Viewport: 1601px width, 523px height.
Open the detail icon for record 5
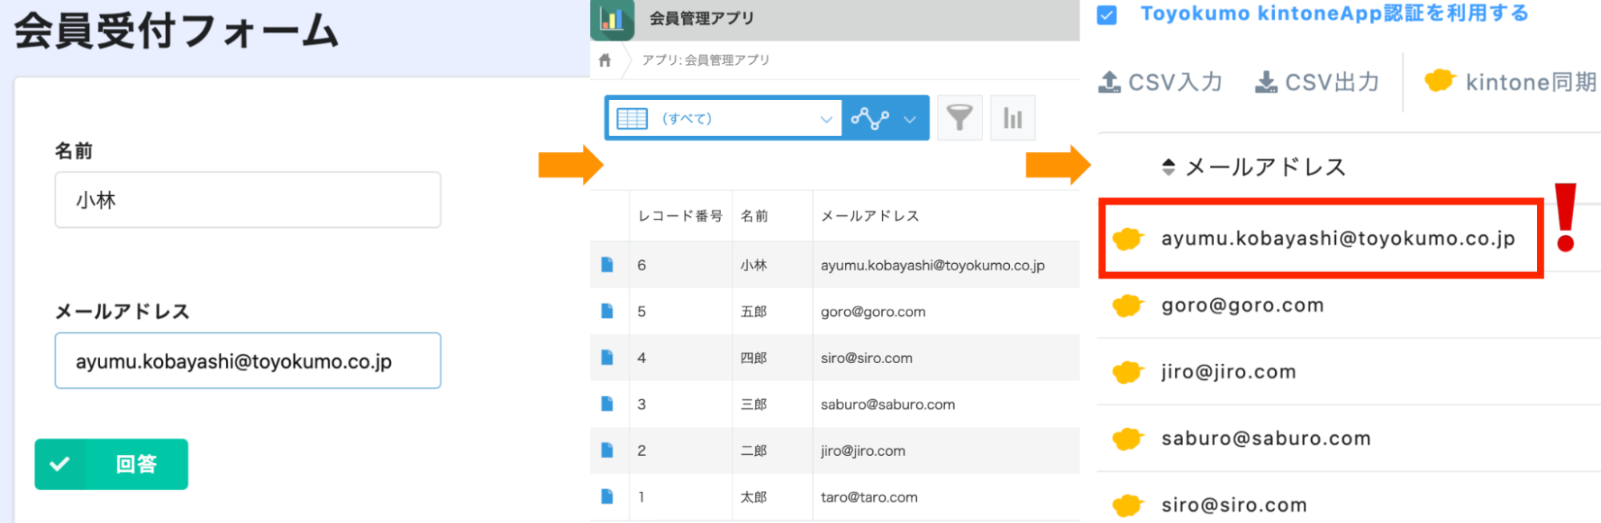tap(607, 311)
